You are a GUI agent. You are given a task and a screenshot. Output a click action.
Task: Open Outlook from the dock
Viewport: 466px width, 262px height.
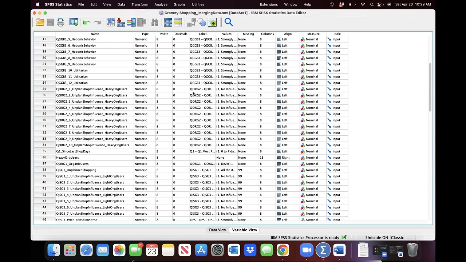[234, 250]
